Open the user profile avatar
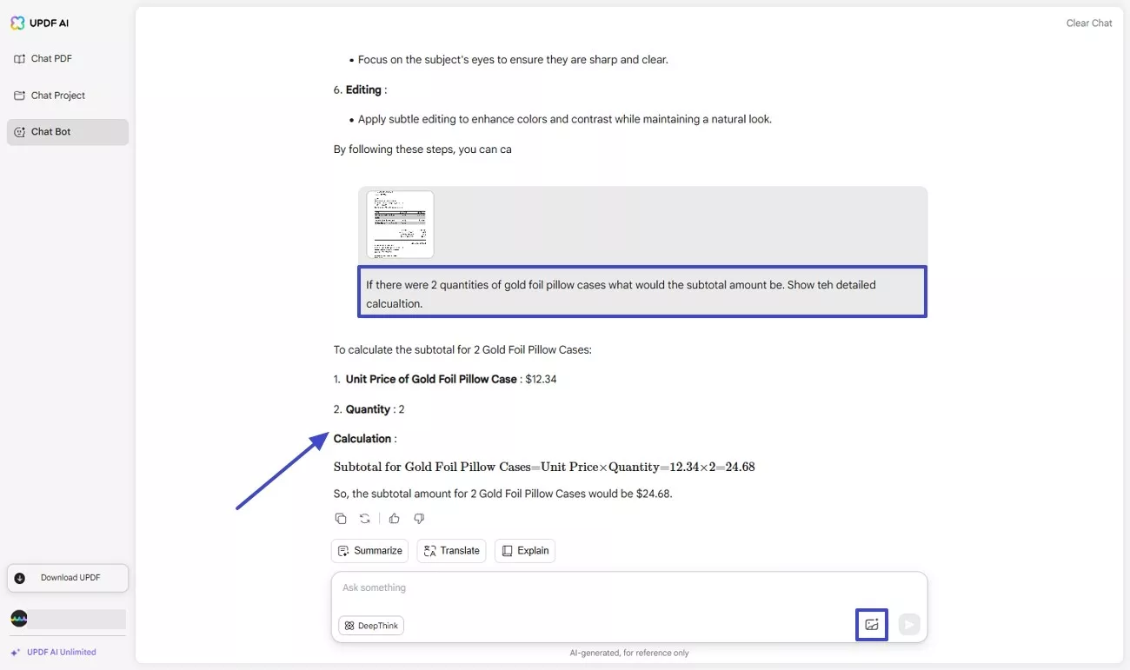Image resolution: width=1130 pixels, height=670 pixels. [19, 619]
